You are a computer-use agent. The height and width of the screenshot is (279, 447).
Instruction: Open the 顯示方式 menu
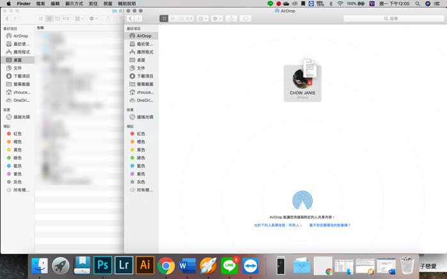[x=74, y=4]
